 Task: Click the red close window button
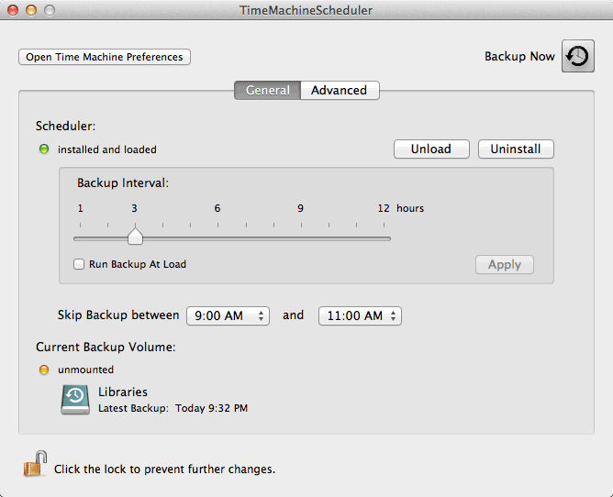click(x=13, y=10)
